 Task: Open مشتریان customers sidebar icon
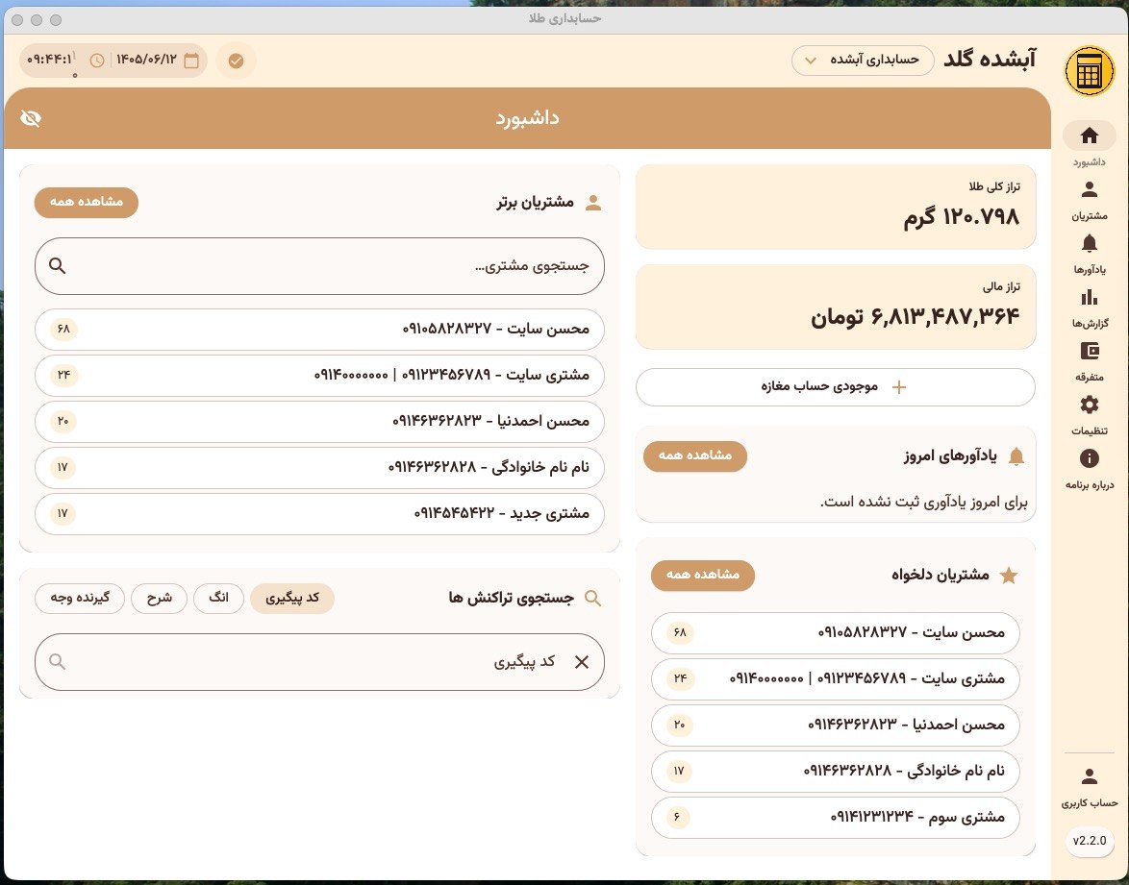(x=1090, y=190)
